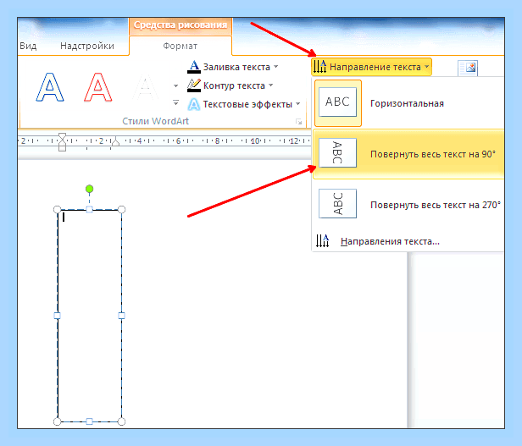The width and height of the screenshot is (522, 446).
Task: Select the blue outline WordArt style
Action: tap(50, 87)
